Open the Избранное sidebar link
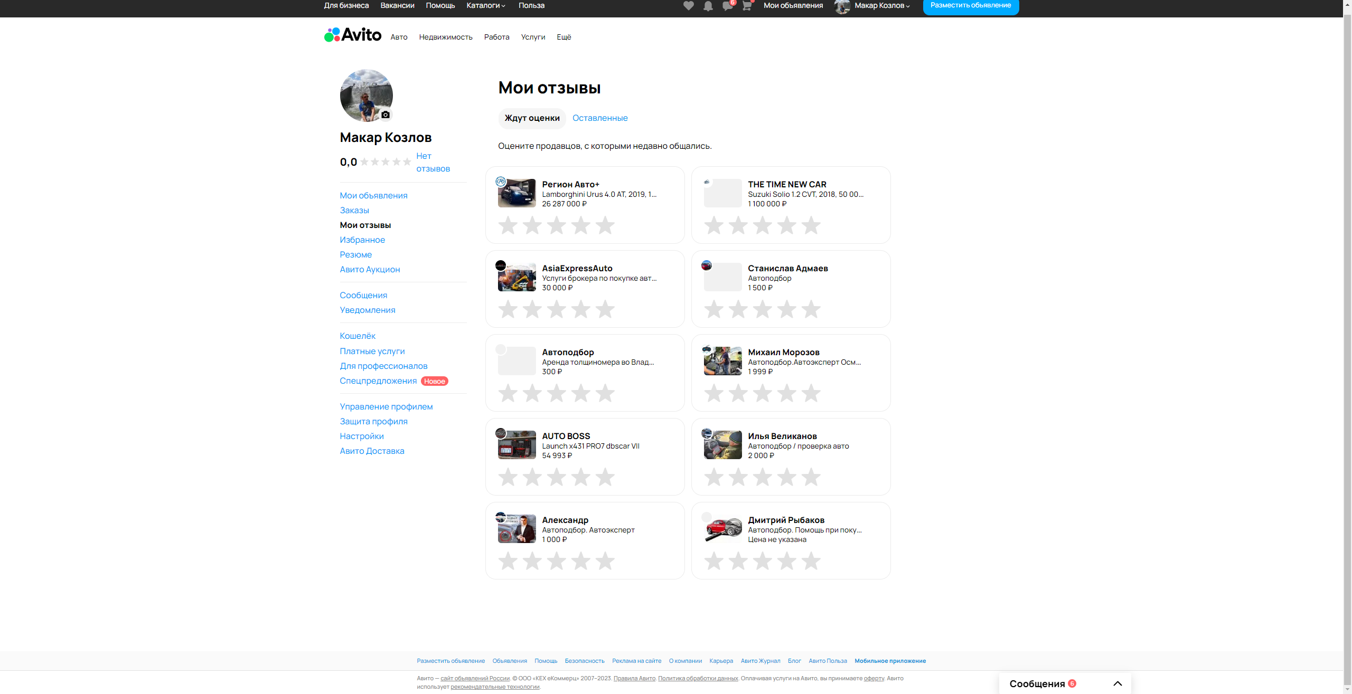 coord(362,240)
